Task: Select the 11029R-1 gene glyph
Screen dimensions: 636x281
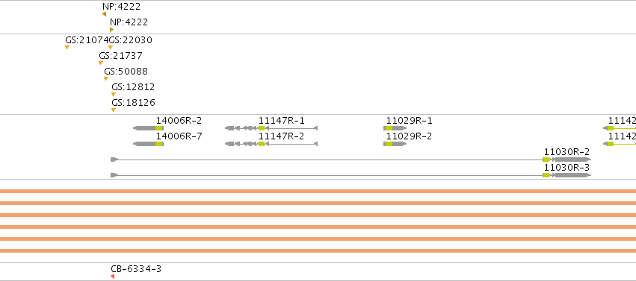Action: pyautogui.click(x=395, y=128)
